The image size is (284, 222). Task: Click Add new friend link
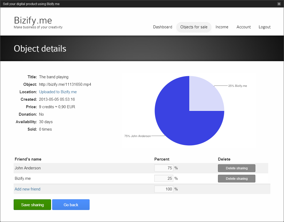click(28, 189)
